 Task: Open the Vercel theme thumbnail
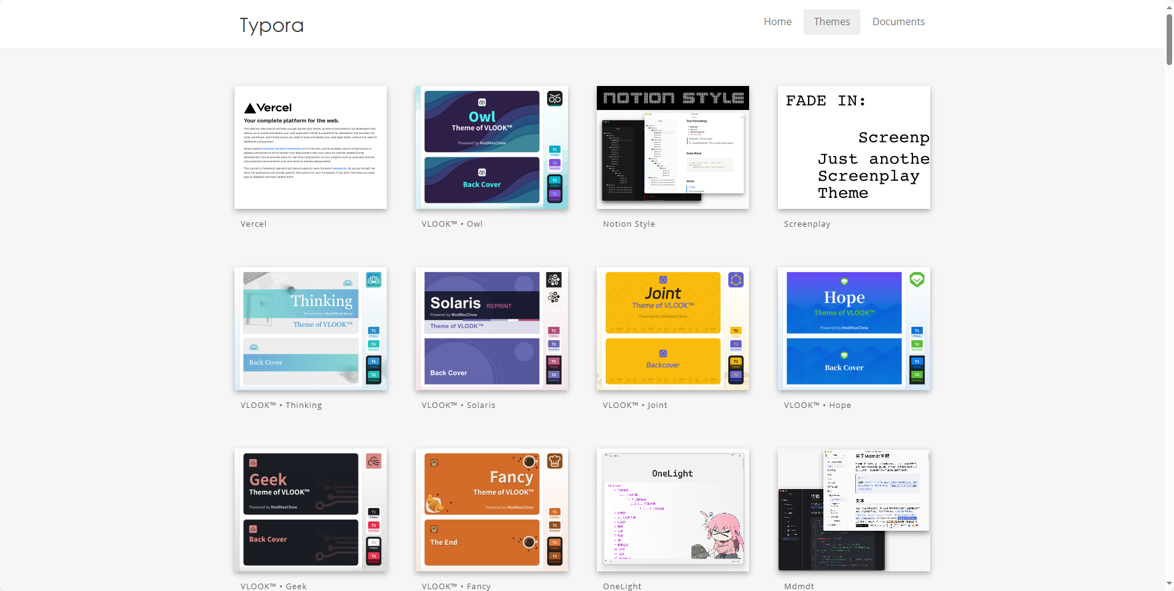[311, 147]
